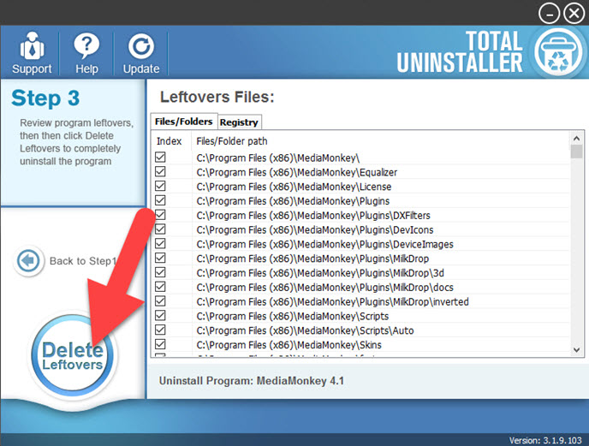Uncheck the MediaMonkey\Scripts checkbox
The image size is (589, 446).
click(x=160, y=315)
